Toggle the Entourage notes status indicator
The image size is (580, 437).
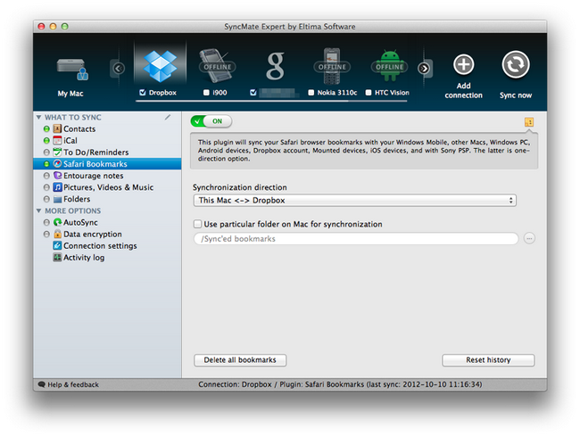pos(46,176)
